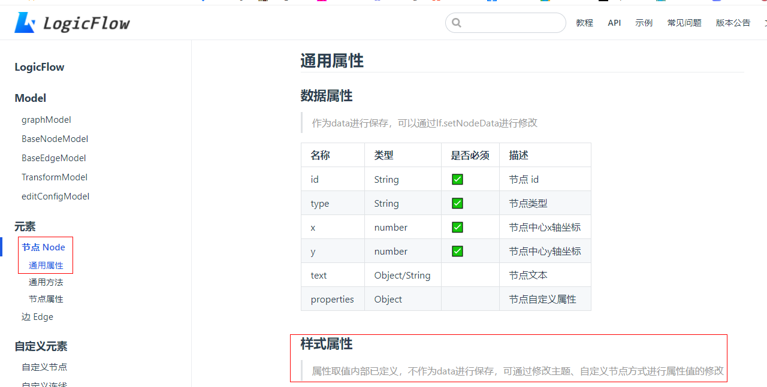
Task: Open the API navigation item
Action: tap(614, 23)
